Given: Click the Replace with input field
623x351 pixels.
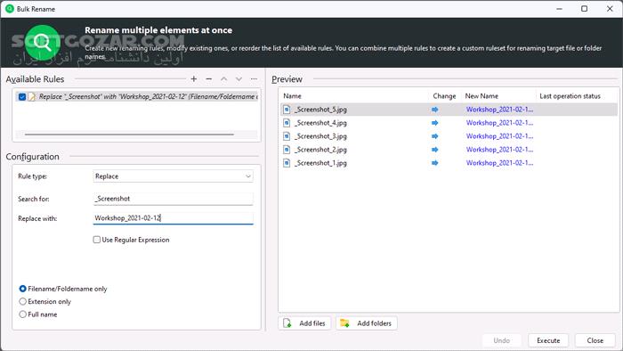Looking at the screenshot, I should [173, 218].
